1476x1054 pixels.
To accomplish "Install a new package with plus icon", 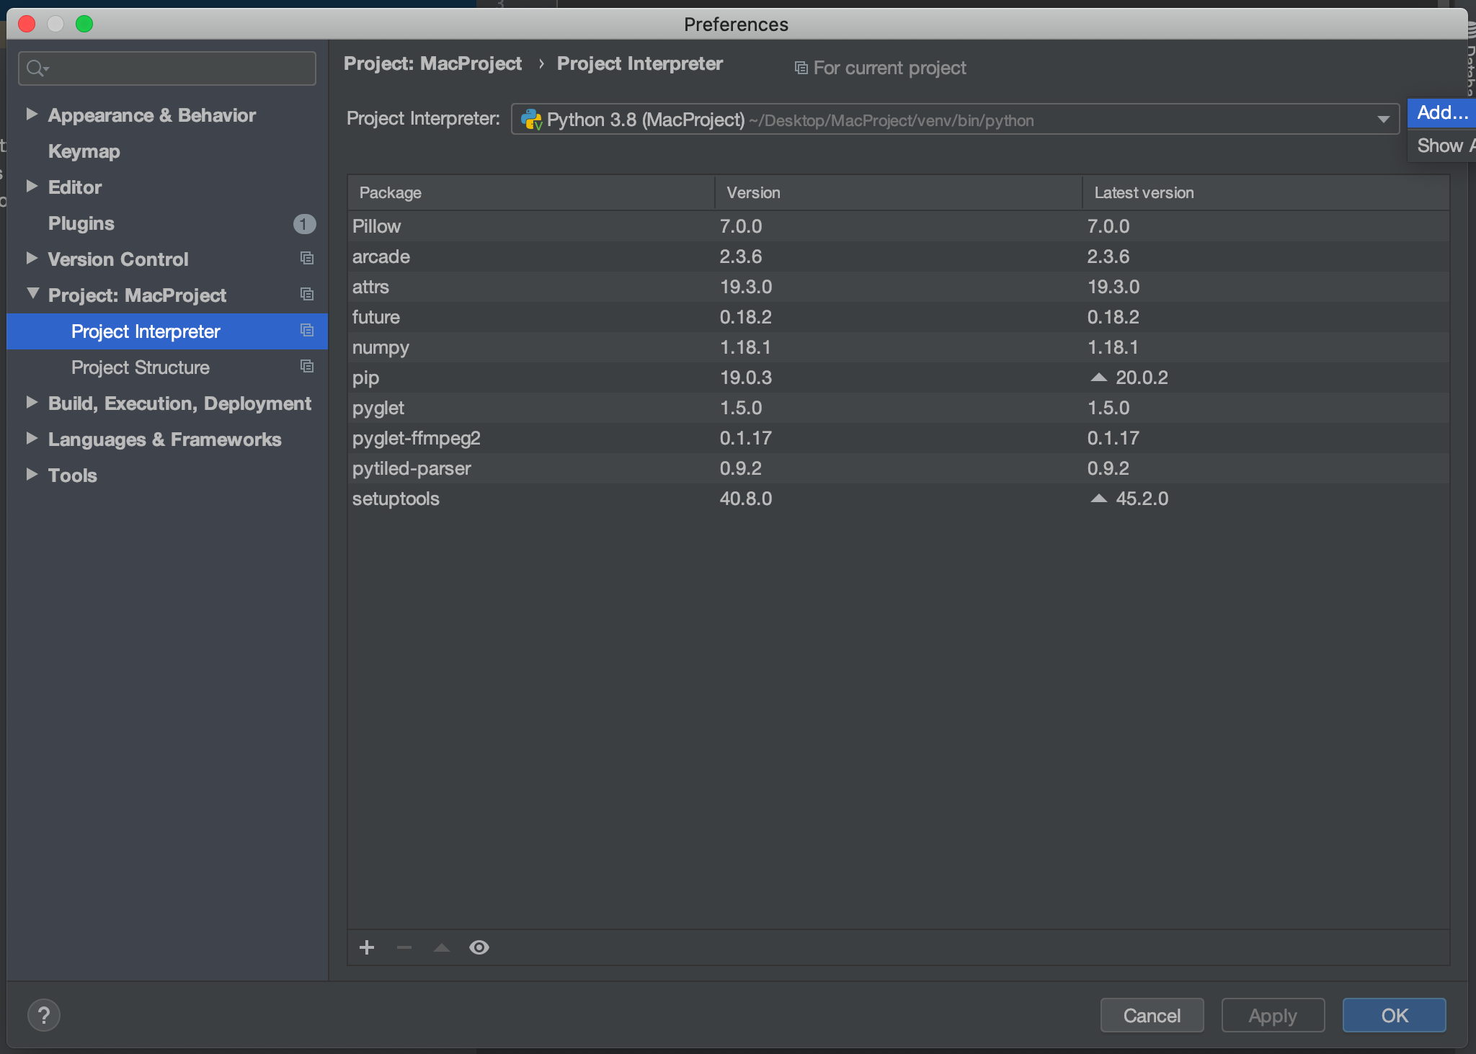I will 367,947.
